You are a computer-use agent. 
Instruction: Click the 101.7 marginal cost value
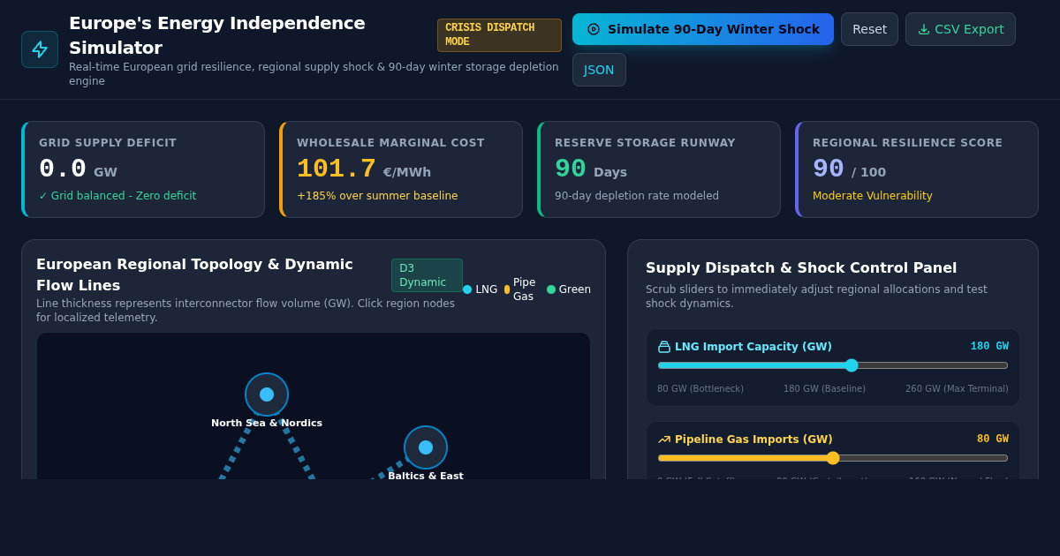[337, 169]
